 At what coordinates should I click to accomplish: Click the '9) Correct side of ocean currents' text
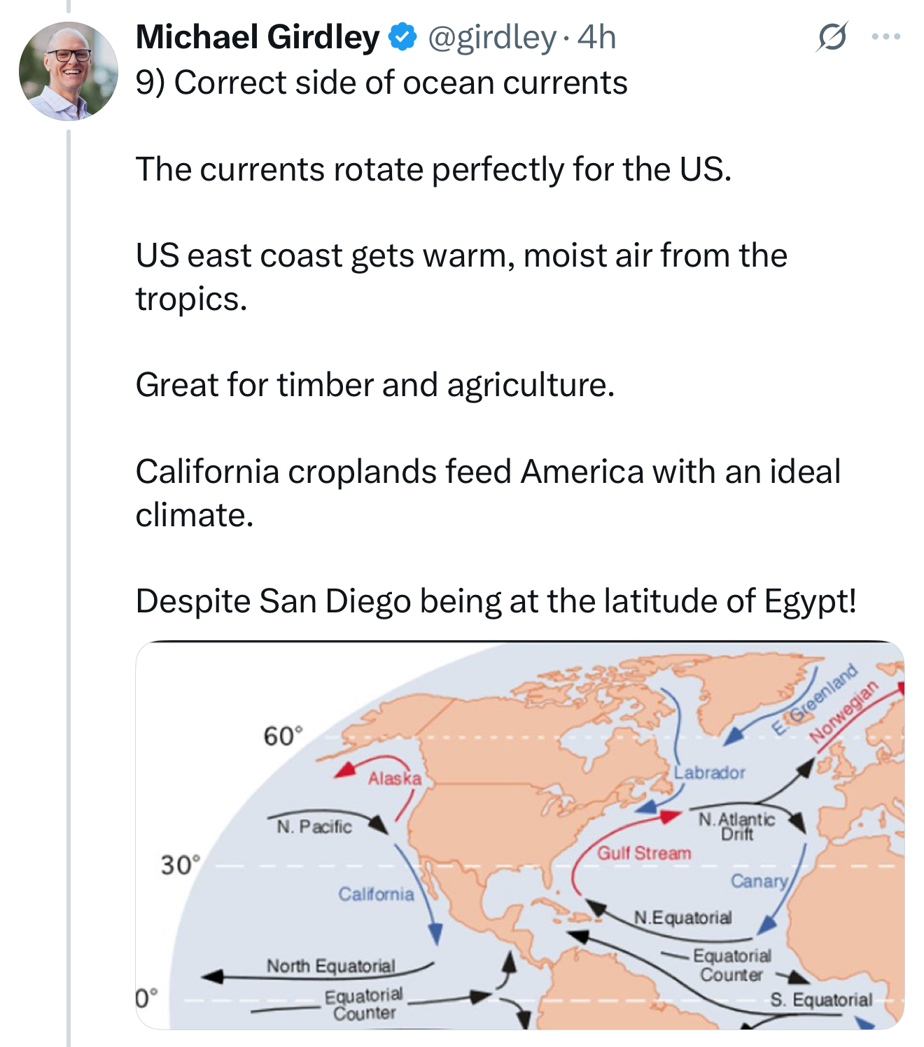(x=381, y=83)
